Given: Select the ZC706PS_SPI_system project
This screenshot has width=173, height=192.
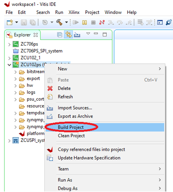Looking at the screenshot, I should [41, 51].
